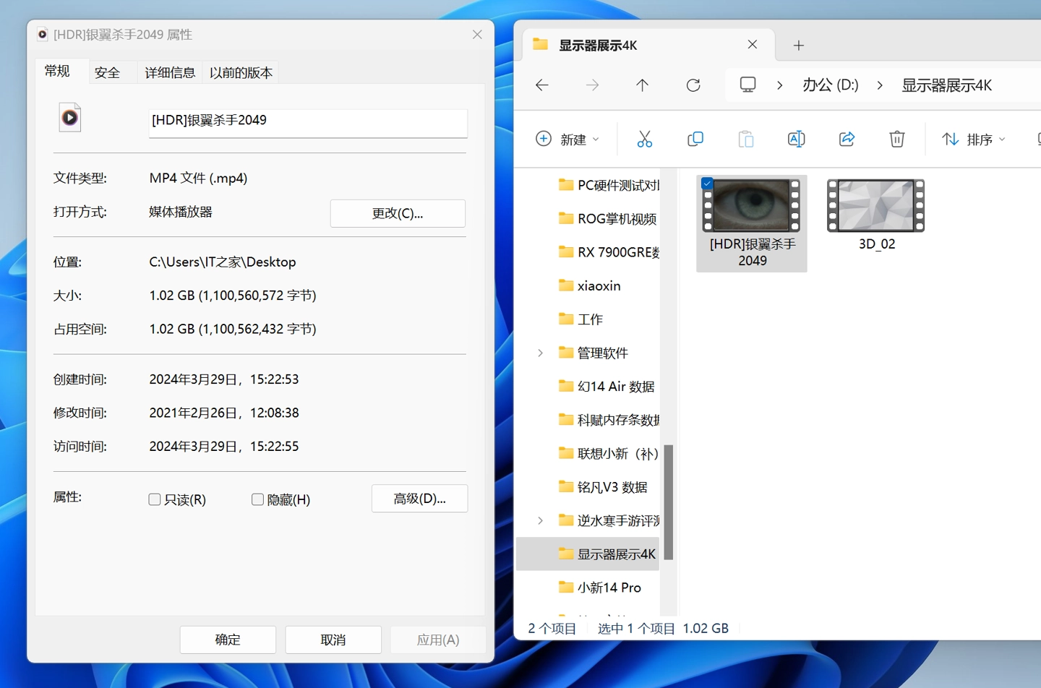Navigate back in File Explorer

542,85
